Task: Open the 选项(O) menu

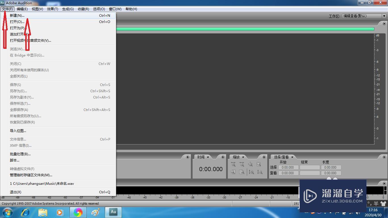Action: pos(99,9)
